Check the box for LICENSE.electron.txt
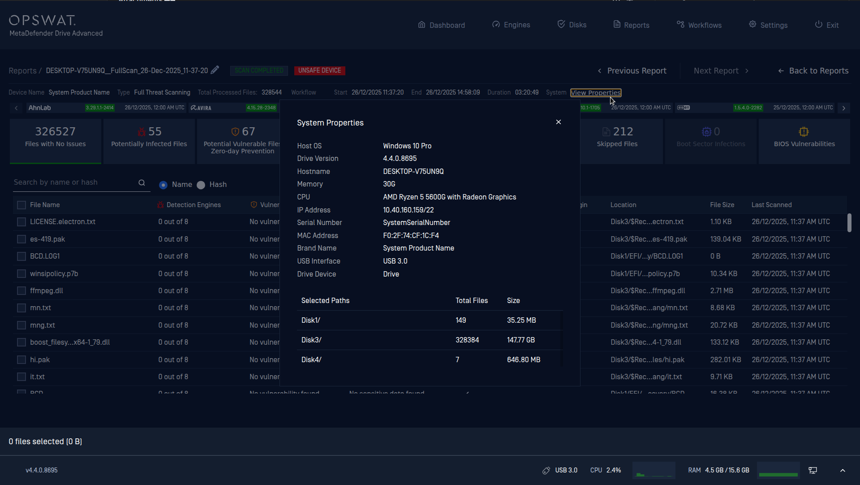The height and width of the screenshot is (485, 860). pyautogui.click(x=21, y=222)
